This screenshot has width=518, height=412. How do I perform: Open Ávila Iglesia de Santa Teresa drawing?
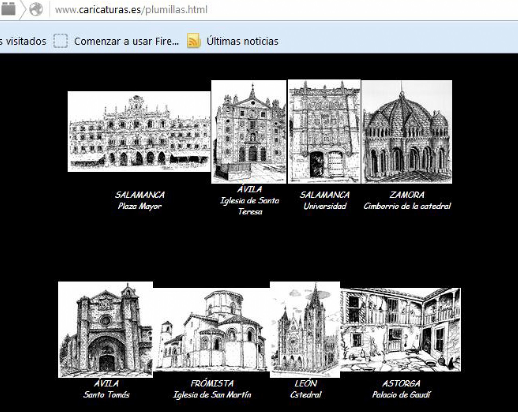tap(249, 132)
